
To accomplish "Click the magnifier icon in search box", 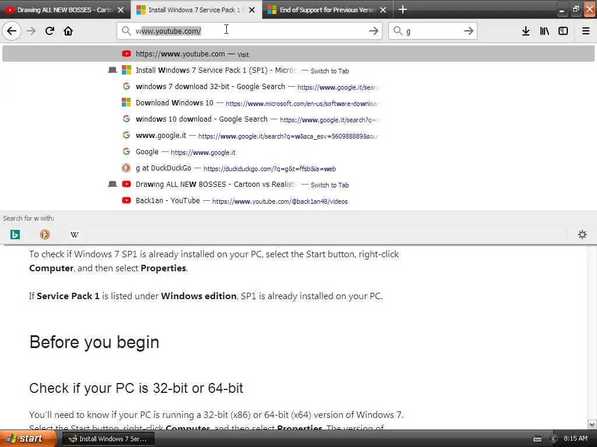I will [398, 31].
